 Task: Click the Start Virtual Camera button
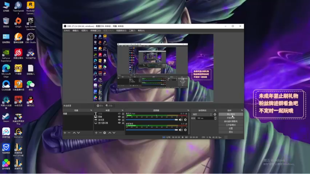click(231, 121)
